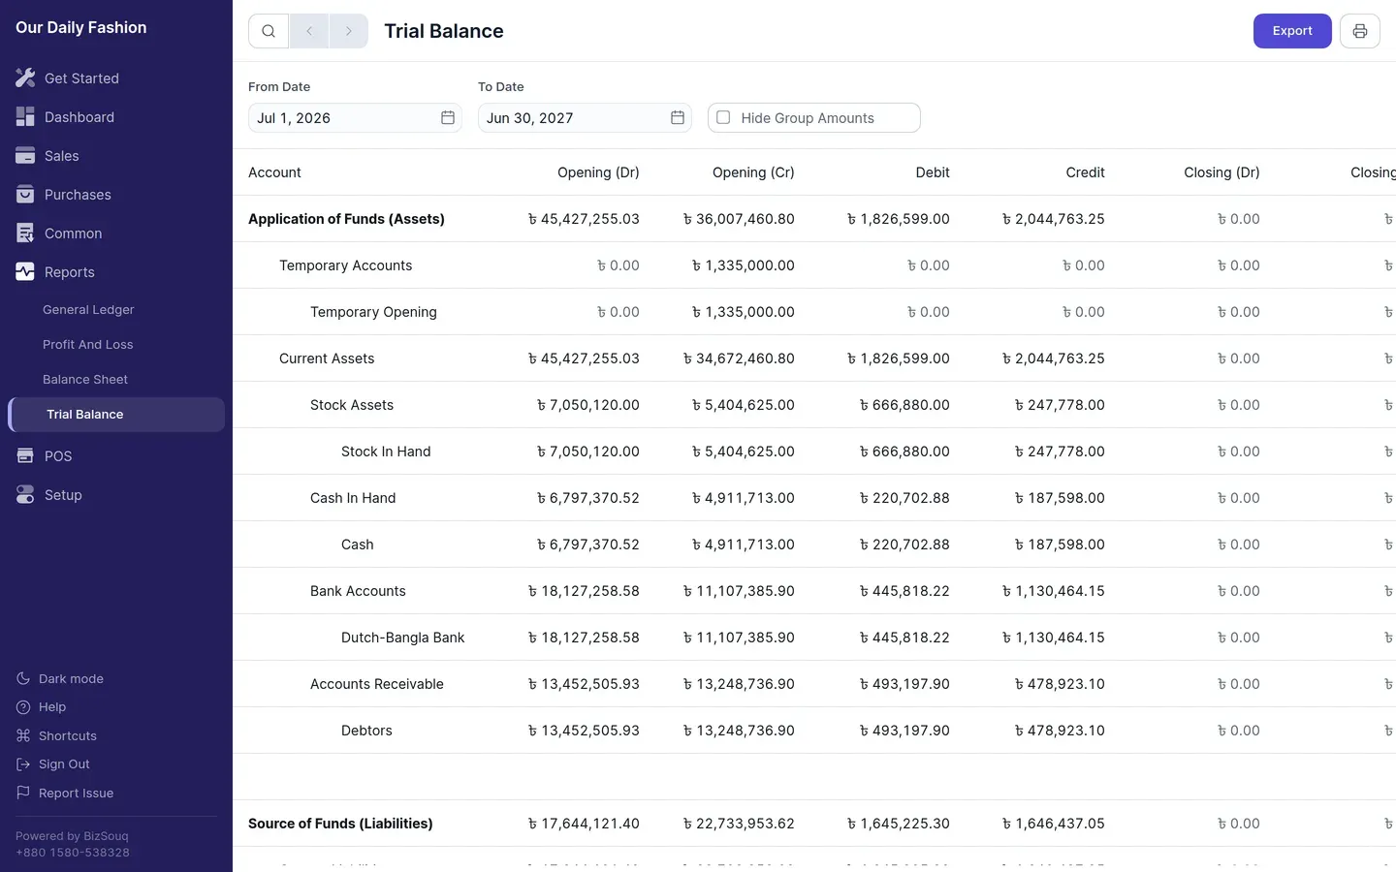1396x872 pixels.
Task: Open General Ledger report
Action: pyautogui.click(x=88, y=309)
